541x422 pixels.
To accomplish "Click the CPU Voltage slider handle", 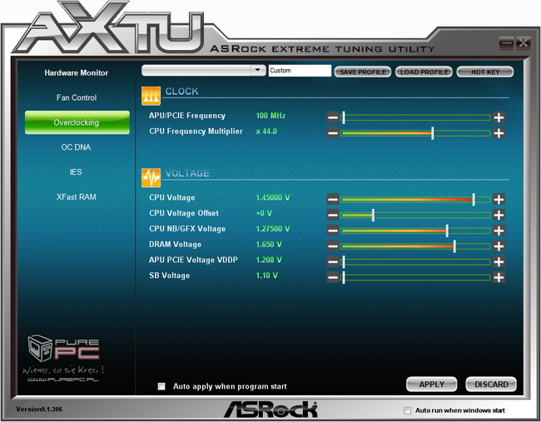I will click(x=474, y=200).
